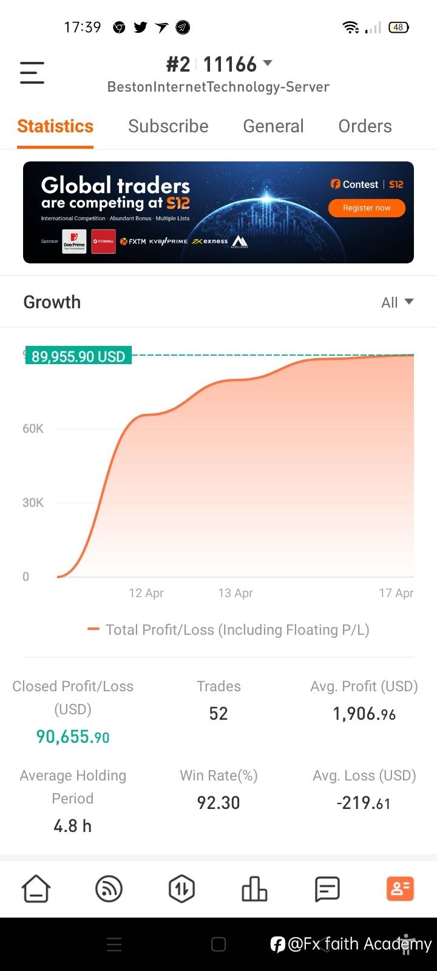Tap the Twitter icon in status bar

pyautogui.click(x=141, y=27)
